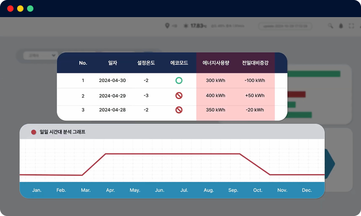Open search with the magnifier icon
This screenshot has width=361, height=216.
[330, 26]
